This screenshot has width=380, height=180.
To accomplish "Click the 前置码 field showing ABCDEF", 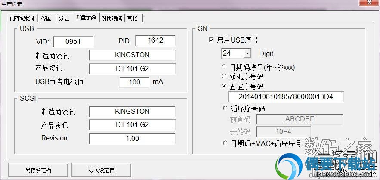I will (300, 119).
